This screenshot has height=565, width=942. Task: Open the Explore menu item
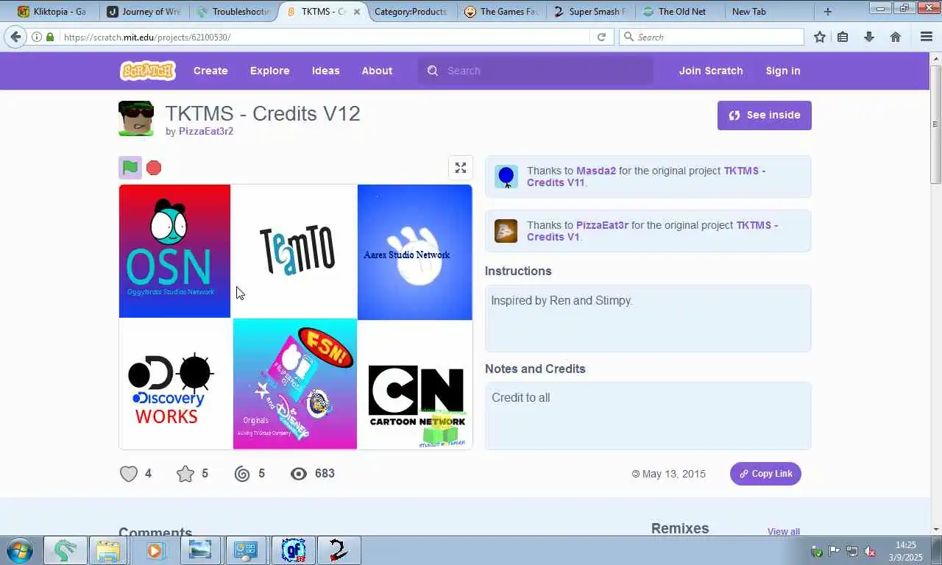point(270,71)
